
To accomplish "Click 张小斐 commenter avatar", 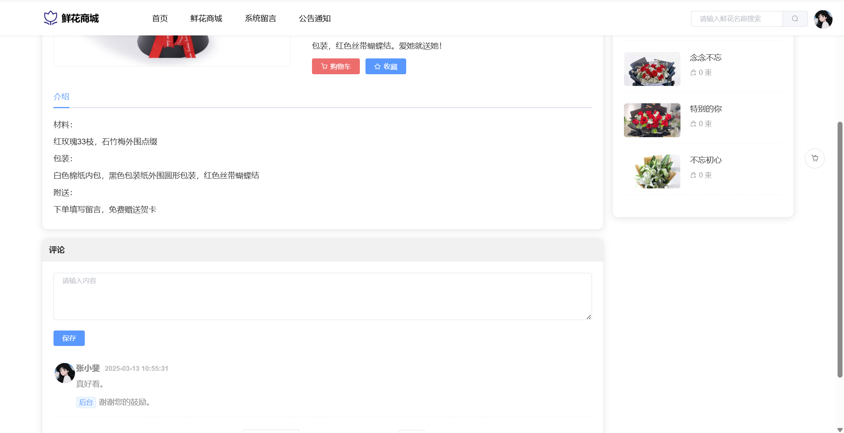I will pyautogui.click(x=64, y=373).
